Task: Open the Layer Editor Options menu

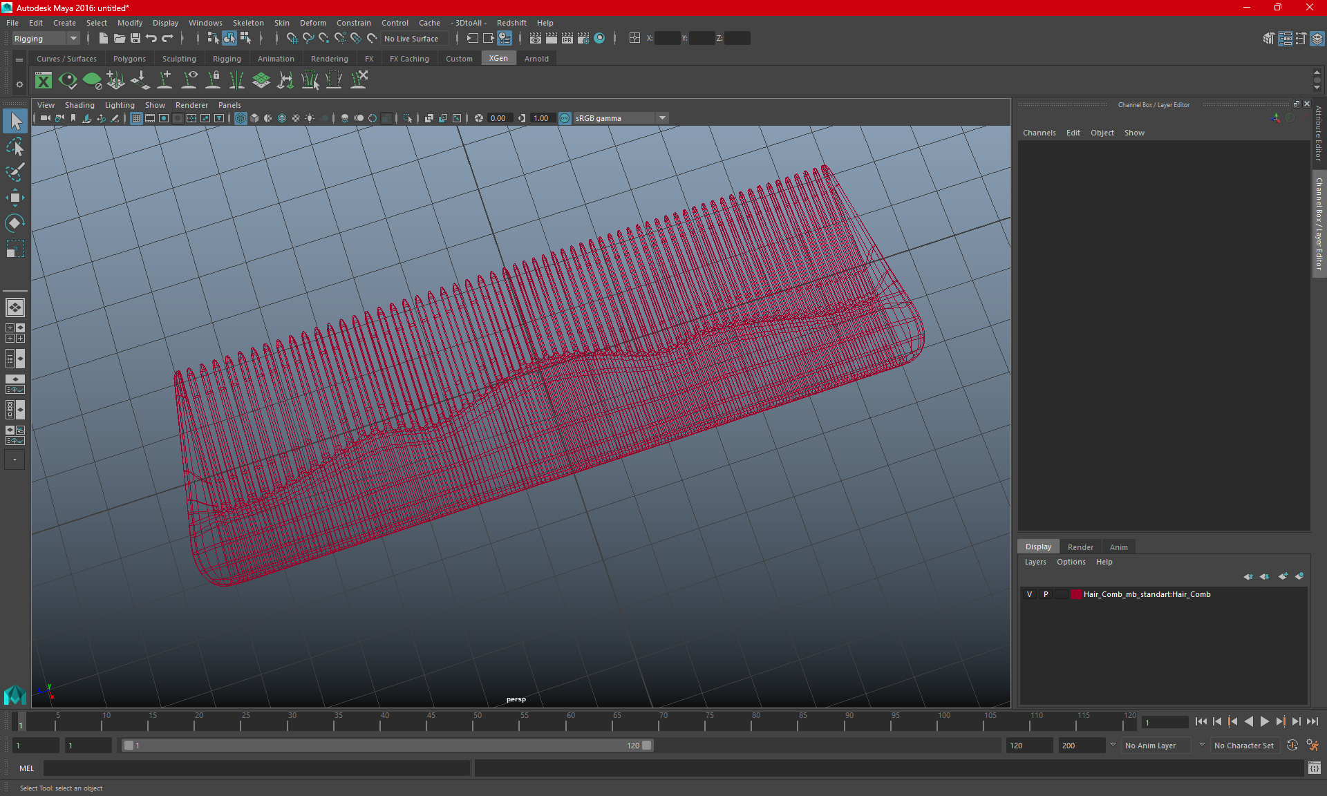Action: pyautogui.click(x=1071, y=562)
